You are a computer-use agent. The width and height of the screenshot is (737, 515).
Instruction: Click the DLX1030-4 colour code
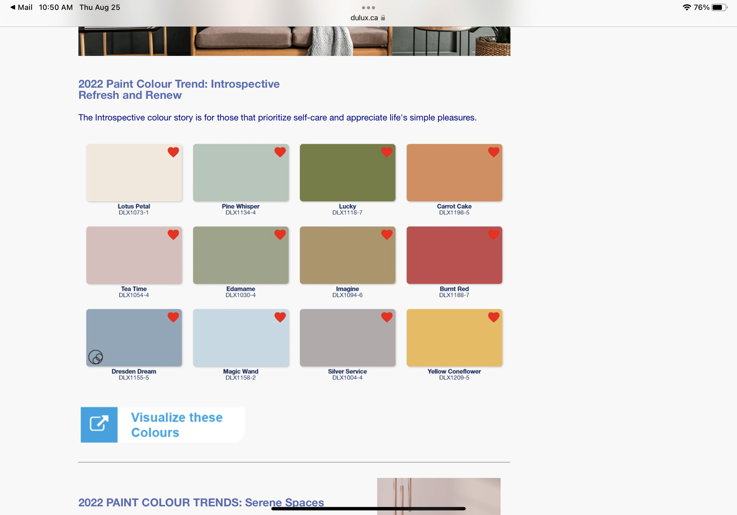[x=241, y=295]
